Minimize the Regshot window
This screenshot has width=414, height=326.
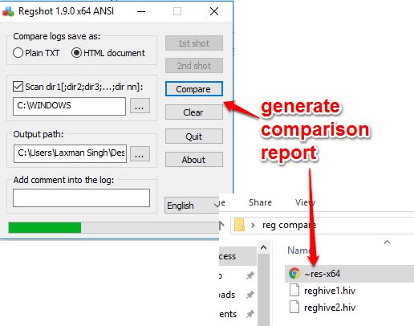click(x=141, y=11)
